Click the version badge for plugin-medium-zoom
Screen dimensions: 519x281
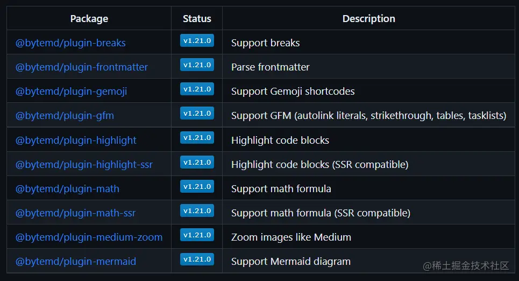tap(197, 235)
